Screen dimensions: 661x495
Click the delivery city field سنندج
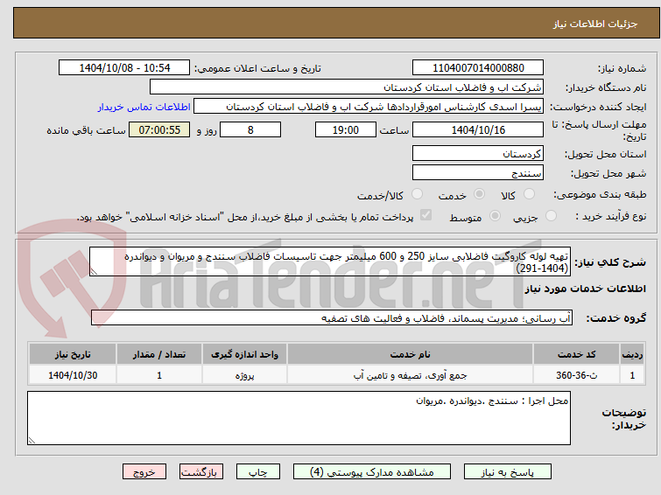coord(478,172)
